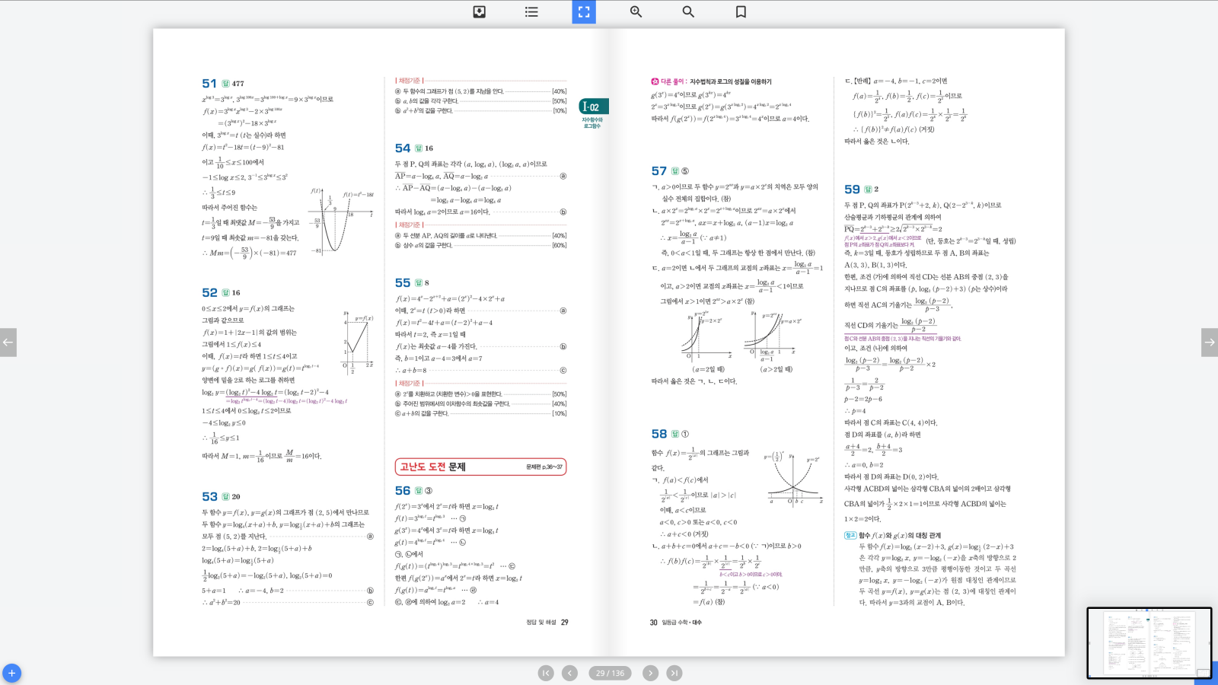Go to previous spread via left edge arrow

(x=8, y=342)
